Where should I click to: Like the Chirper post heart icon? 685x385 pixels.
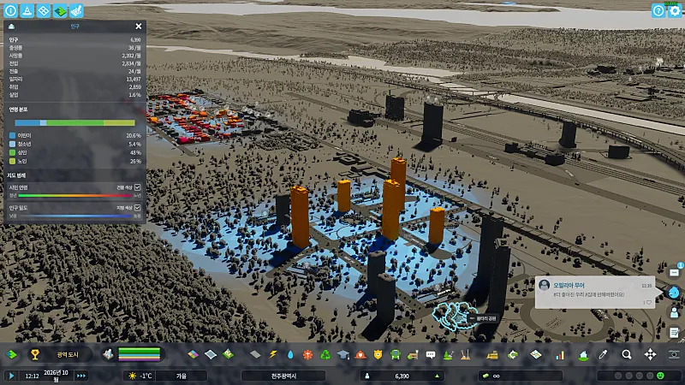coord(649,302)
